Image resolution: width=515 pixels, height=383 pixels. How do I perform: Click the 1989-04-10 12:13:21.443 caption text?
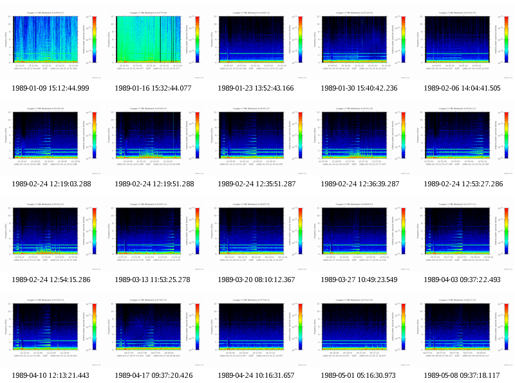(x=50, y=375)
